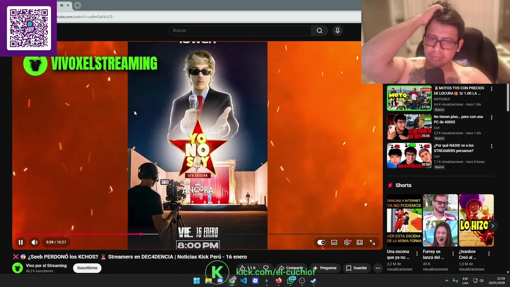Image resolution: width=510 pixels, height=287 pixels.
Task: Open a new browser tab
Action: pyautogui.click(x=77, y=5)
